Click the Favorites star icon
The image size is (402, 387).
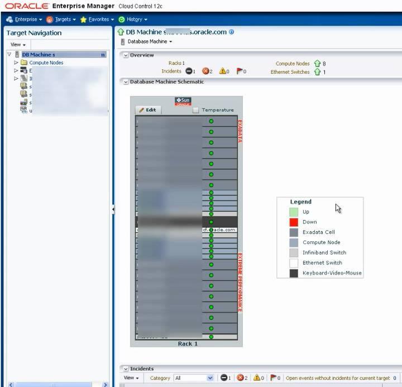click(83, 20)
